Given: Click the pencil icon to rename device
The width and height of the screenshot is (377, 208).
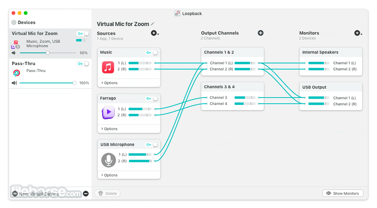Looking at the screenshot, I should 152,24.
